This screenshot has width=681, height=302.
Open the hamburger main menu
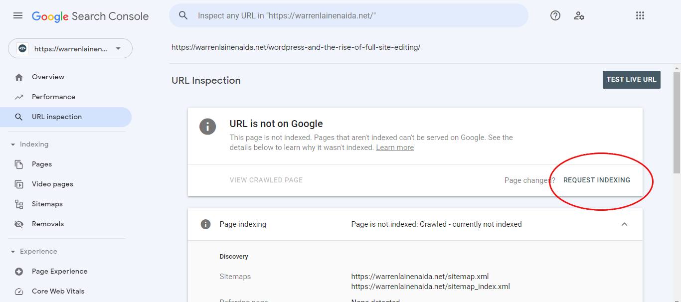(x=18, y=16)
